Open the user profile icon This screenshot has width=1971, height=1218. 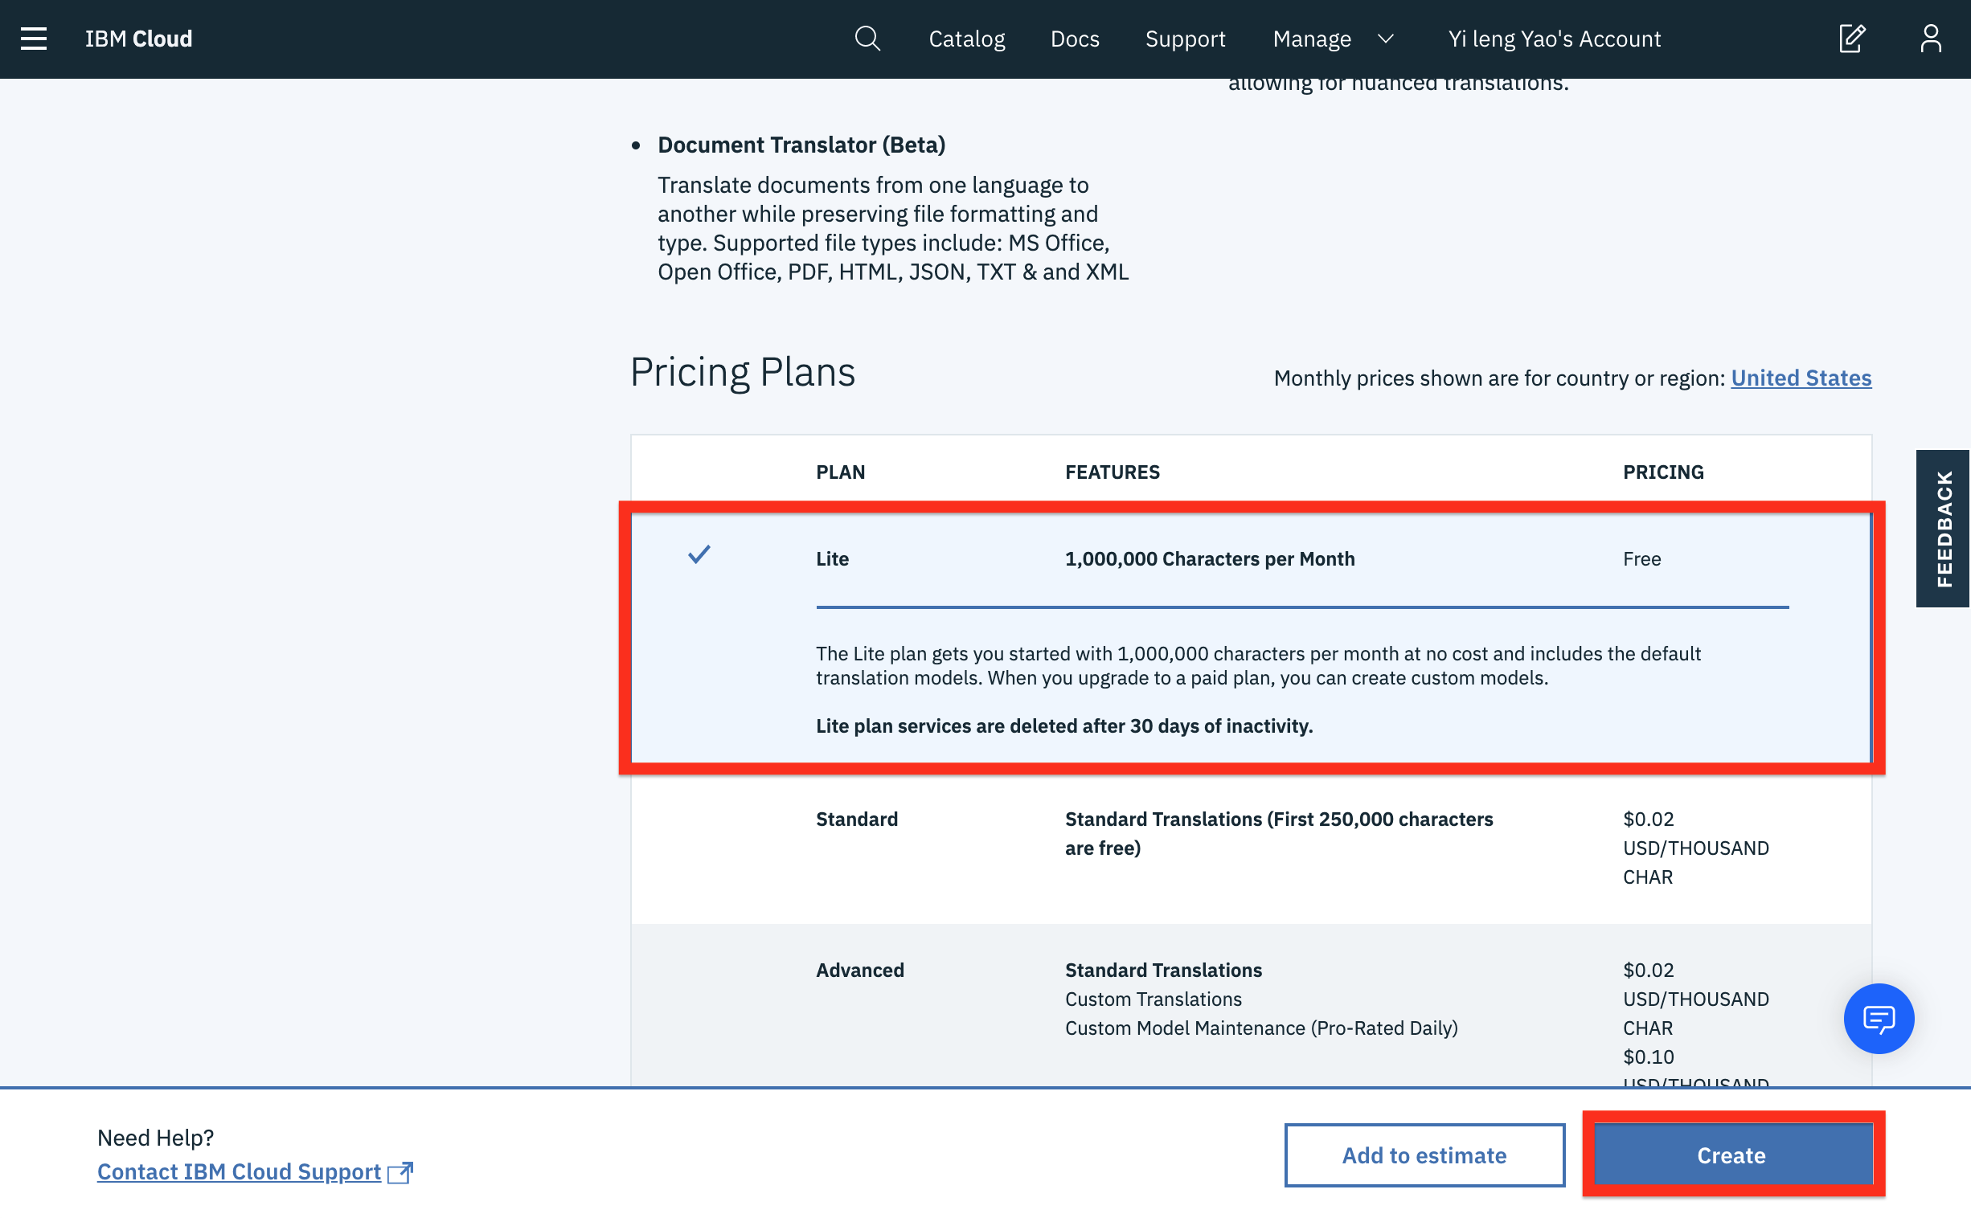click(x=1930, y=39)
